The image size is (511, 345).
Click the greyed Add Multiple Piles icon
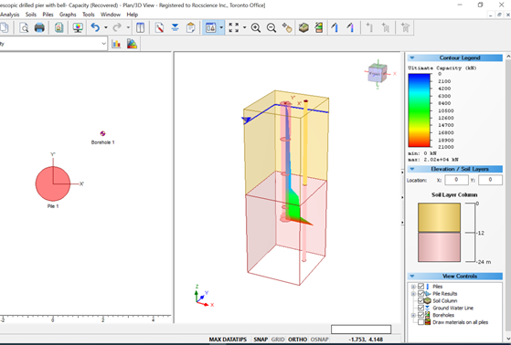(386, 27)
